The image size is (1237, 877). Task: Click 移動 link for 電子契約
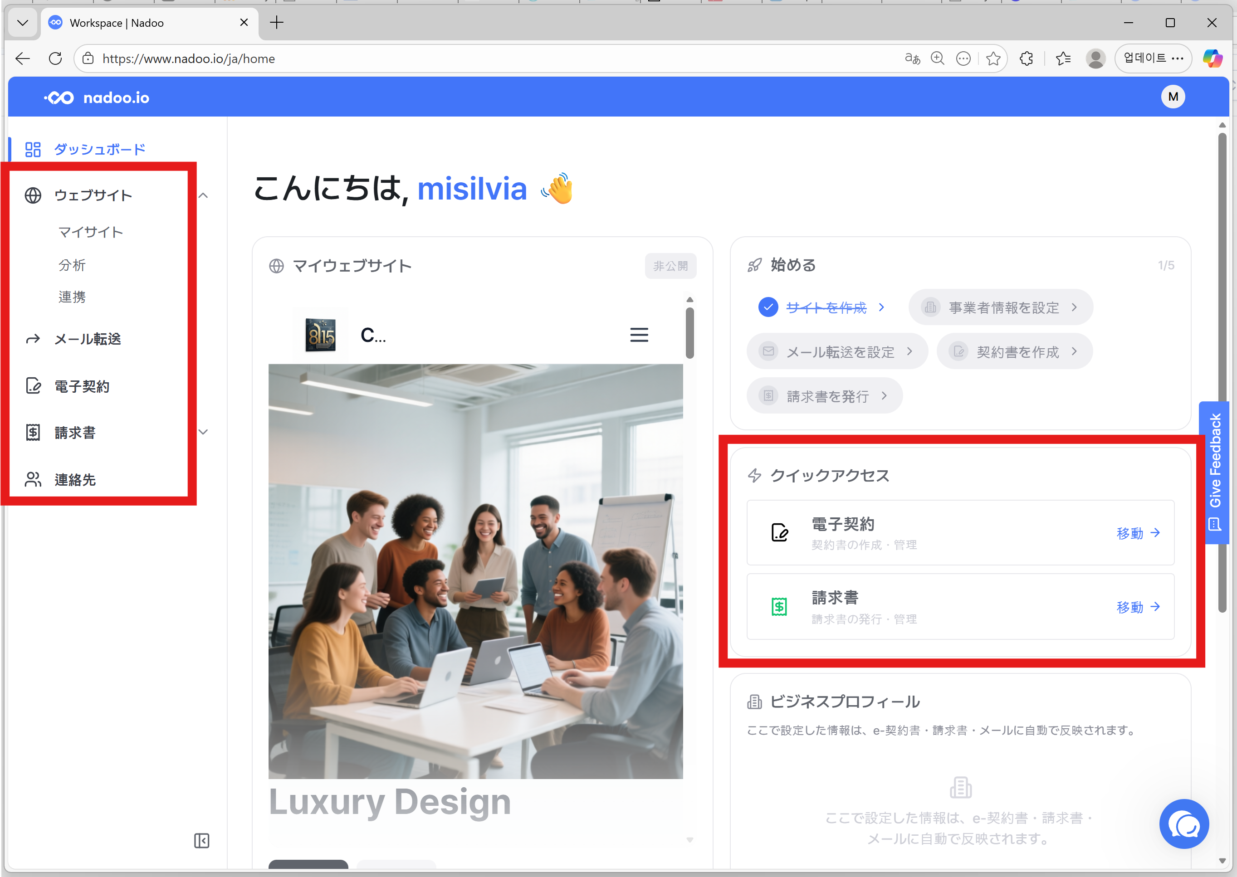1138,533
